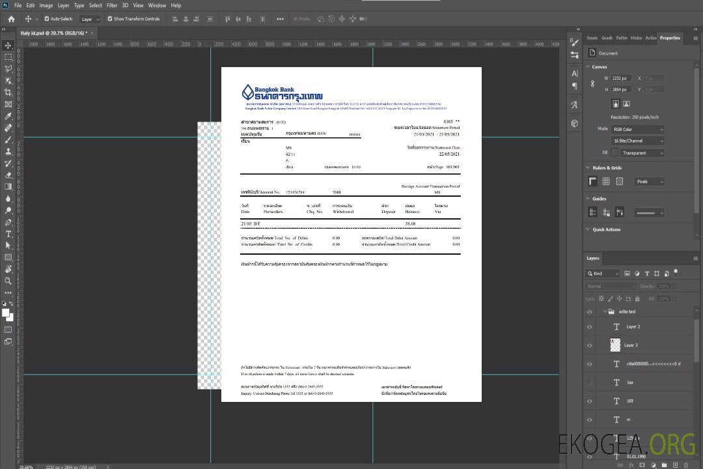Select the Hand tool
Screen dimensions: 703x469
click(8, 269)
